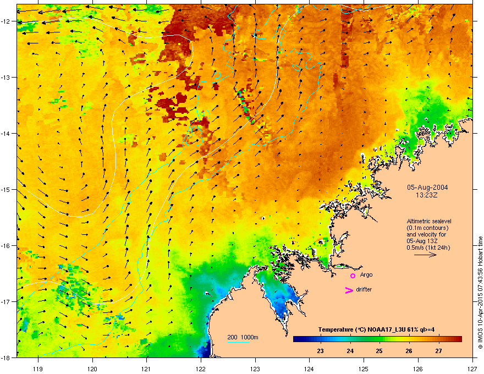This screenshot has width=484, height=374.
Task: Click the '13:23Z' time label
Action: point(427,195)
